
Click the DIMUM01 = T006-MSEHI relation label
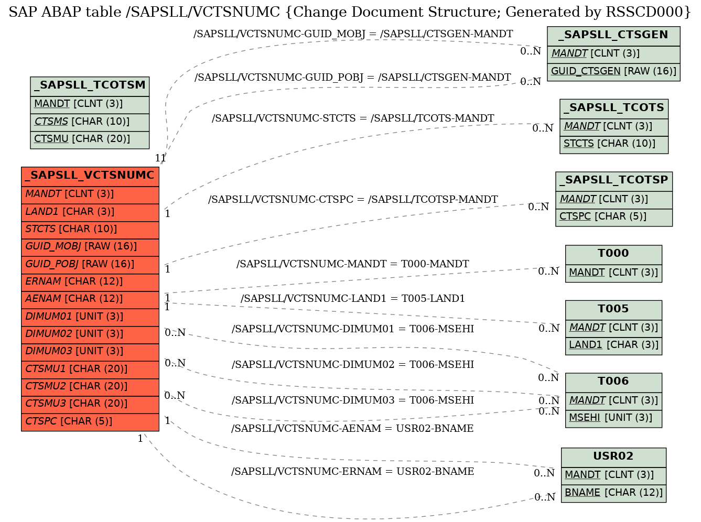(x=353, y=329)
